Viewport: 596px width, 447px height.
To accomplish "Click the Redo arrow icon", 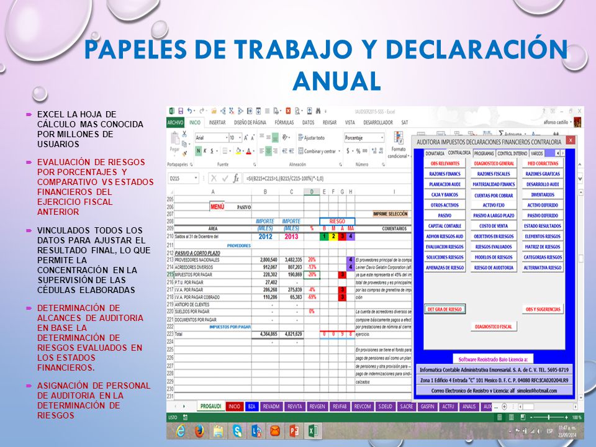I will (202, 111).
